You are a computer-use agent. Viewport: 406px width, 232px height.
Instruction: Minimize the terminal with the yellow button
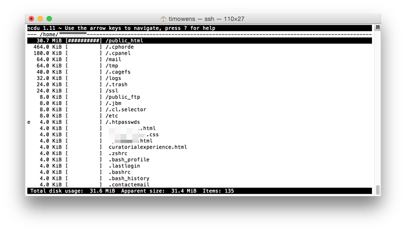(40, 19)
